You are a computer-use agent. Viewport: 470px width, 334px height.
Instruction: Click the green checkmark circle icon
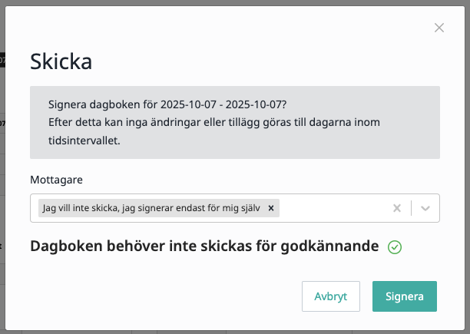[395, 247]
